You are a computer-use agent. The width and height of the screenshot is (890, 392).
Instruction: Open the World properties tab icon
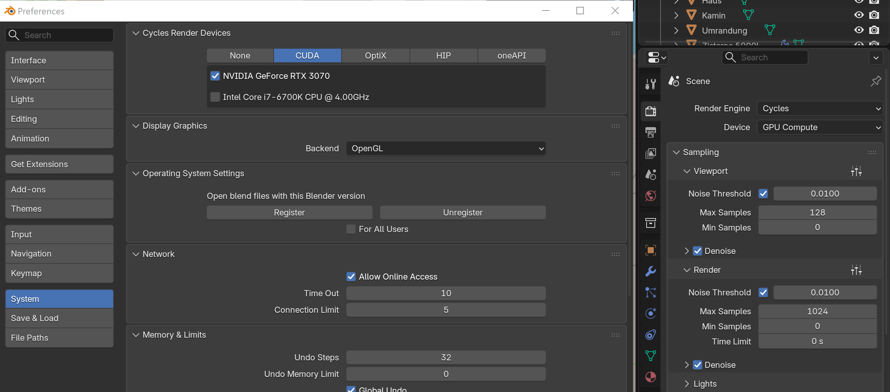point(650,195)
